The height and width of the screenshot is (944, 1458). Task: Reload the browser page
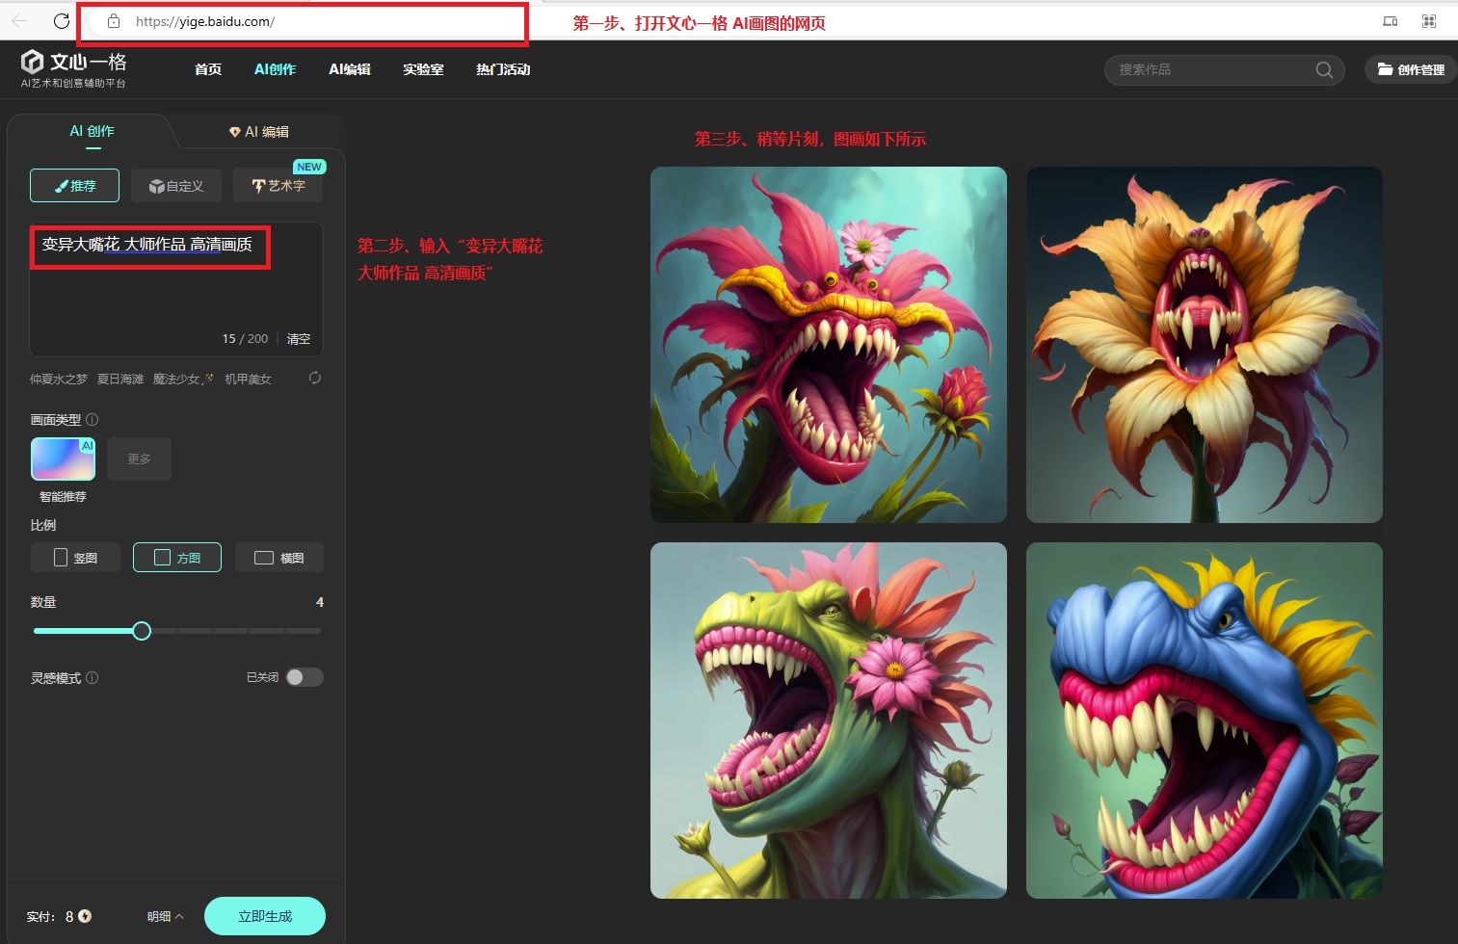pyautogui.click(x=62, y=21)
